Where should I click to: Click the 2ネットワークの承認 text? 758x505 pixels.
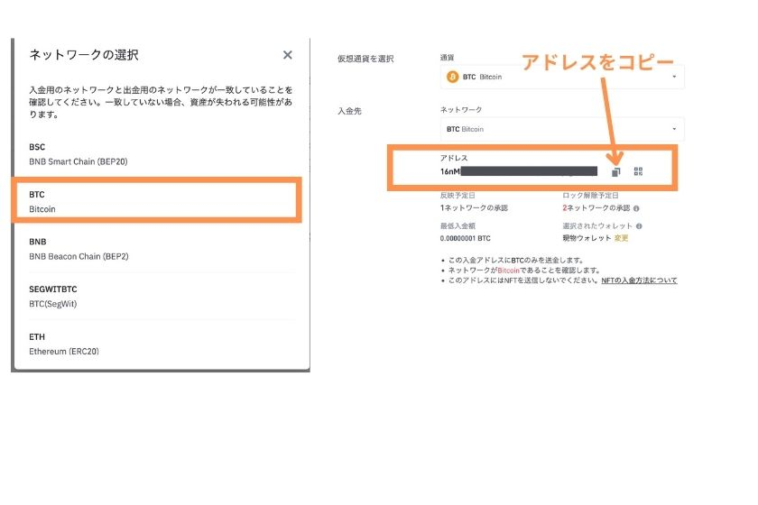pyautogui.click(x=596, y=208)
